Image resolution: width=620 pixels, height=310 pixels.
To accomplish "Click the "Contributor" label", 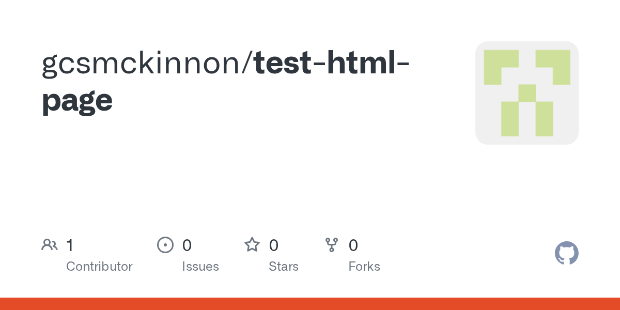I will point(99,267).
